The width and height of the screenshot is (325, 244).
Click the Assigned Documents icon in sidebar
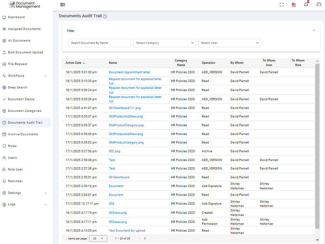tap(4, 29)
